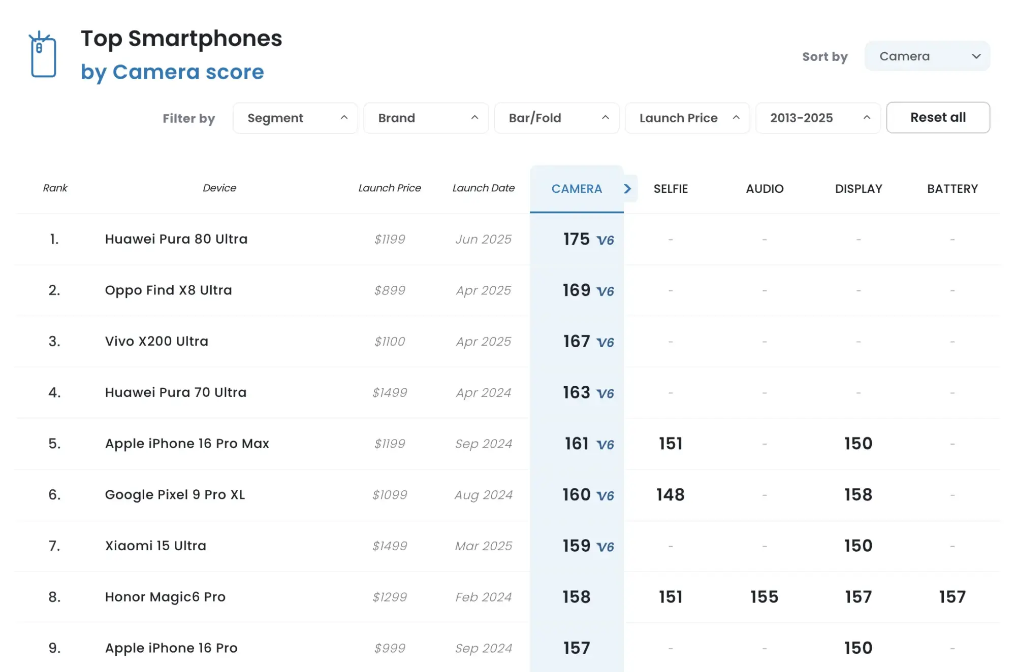Open the Honor Magic6 Pro entry
Screen dimensions: 1016x672
[165, 597]
